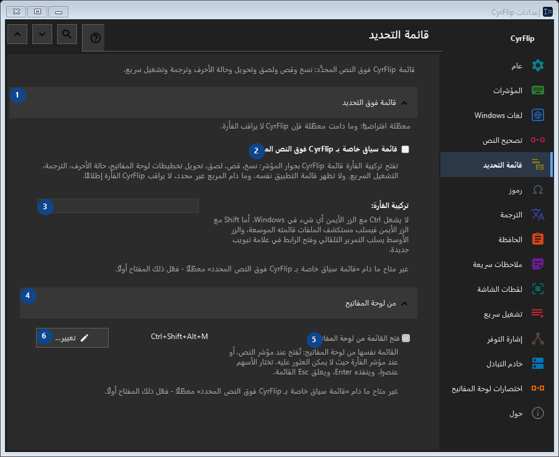Open the المؤشرات settings page
Image resolution: width=559 pixels, height=457 pixels.
tap(496, 90)
